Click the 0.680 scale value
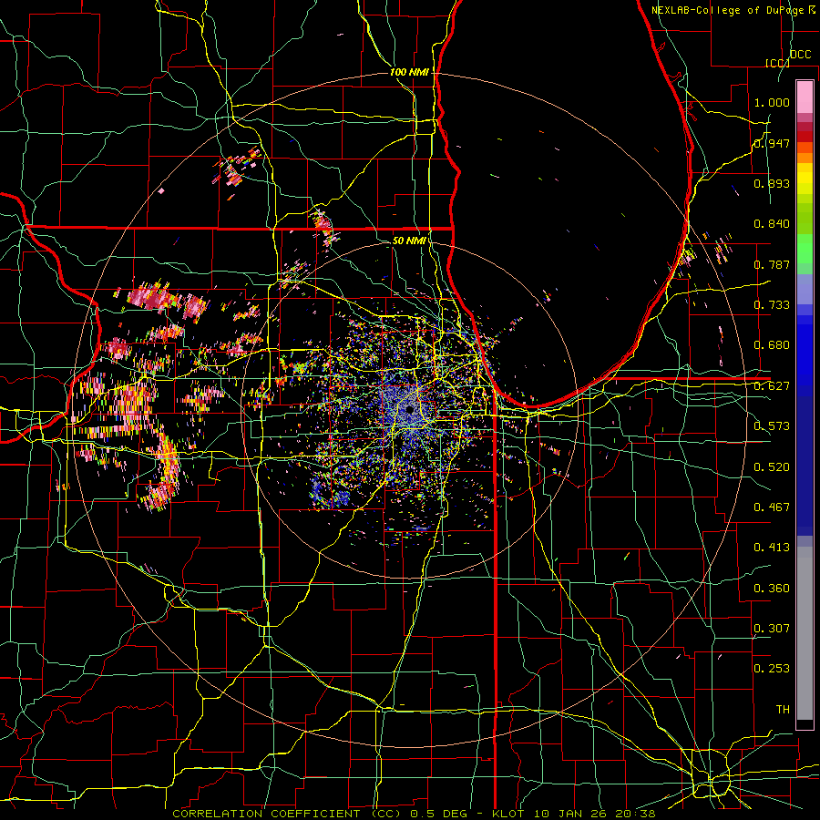Image resolution: width=820 pixels, height=820 pixels. [x=772, y=345]
